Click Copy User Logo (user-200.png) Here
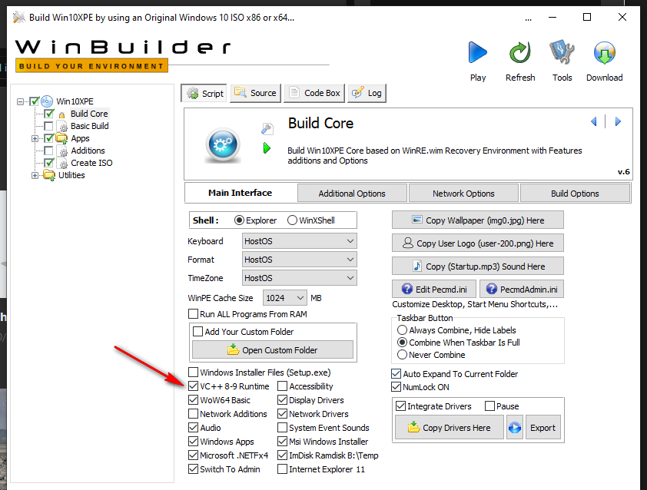The image size is (647, 490). (478, 243)
